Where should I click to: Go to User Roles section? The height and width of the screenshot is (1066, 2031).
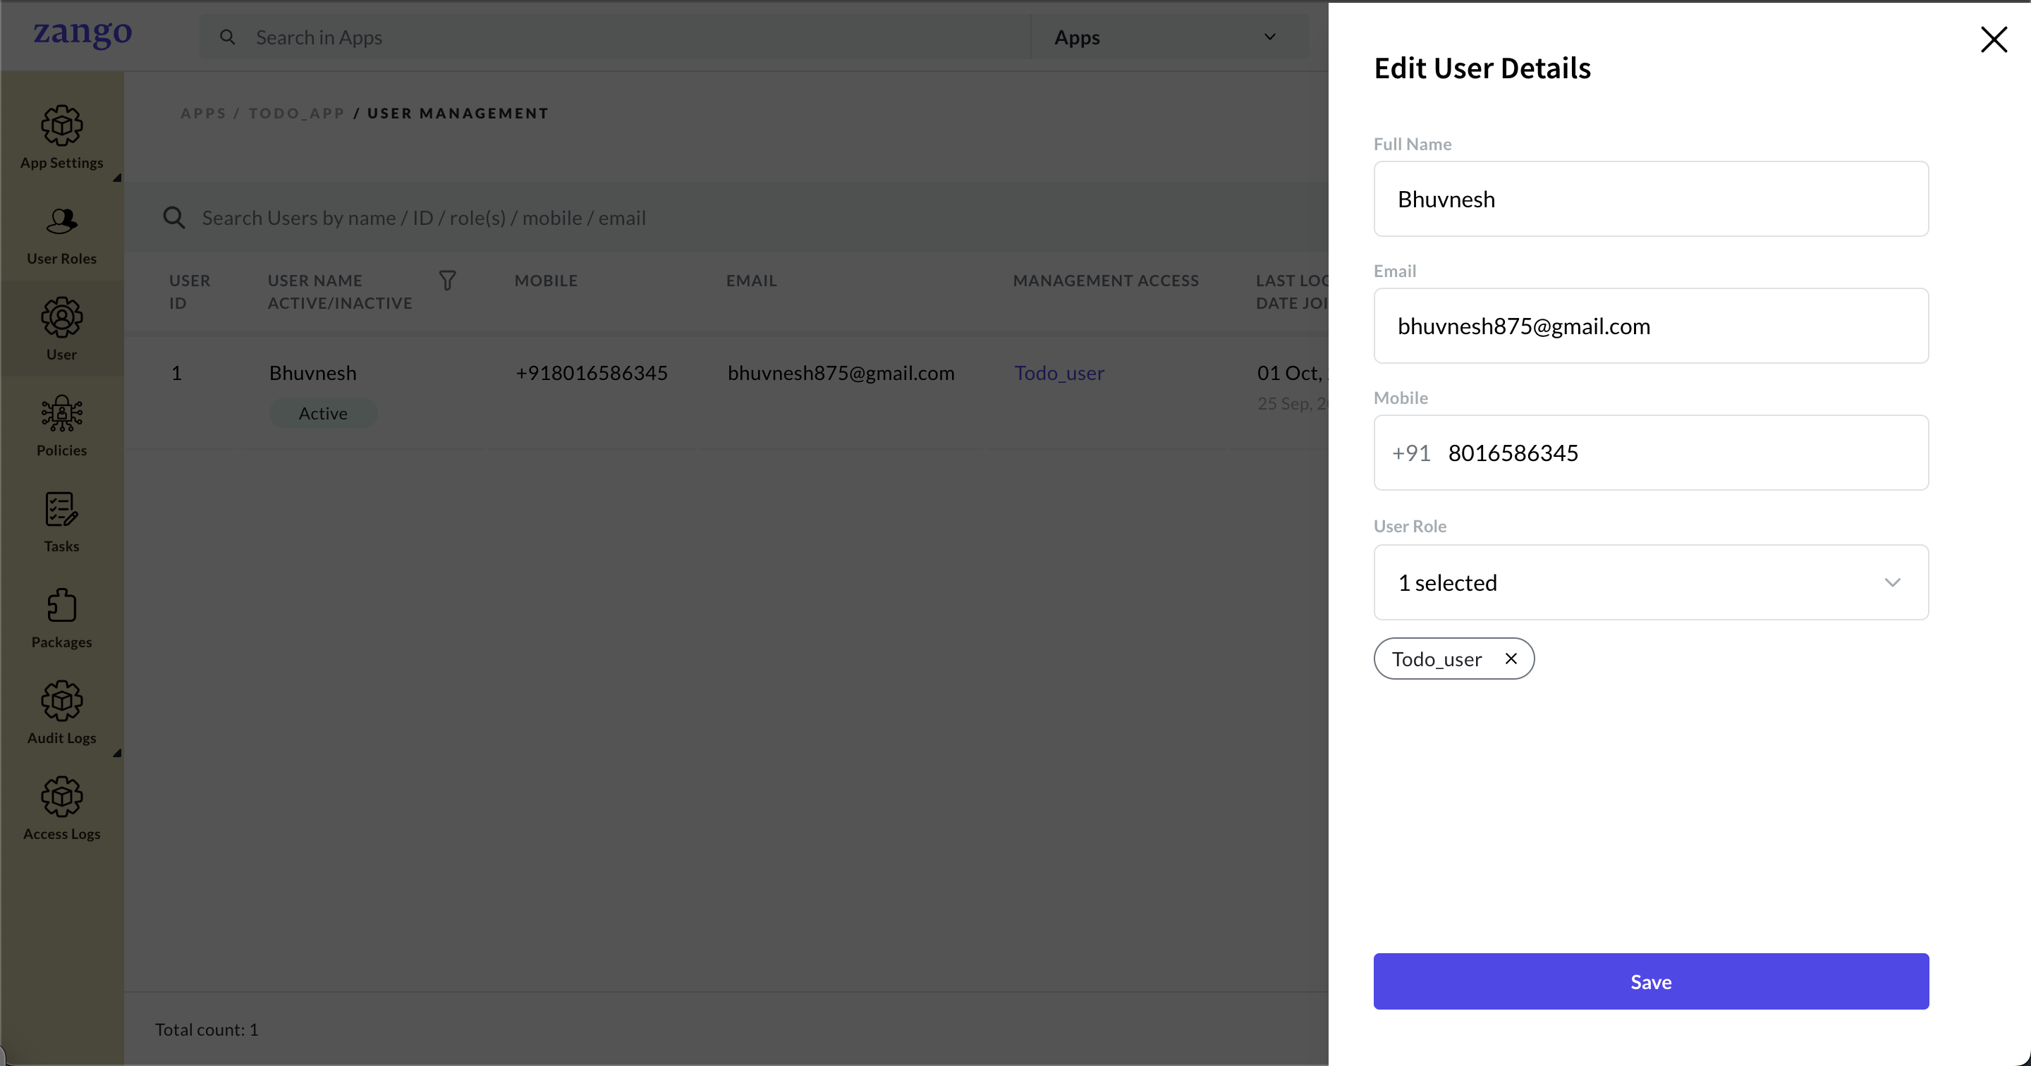pos(61,235)
